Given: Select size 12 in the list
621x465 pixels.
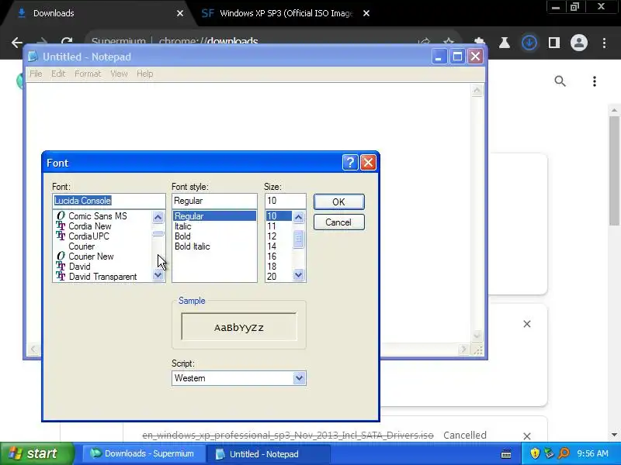Looking at the screenshot, I should 272,236.
